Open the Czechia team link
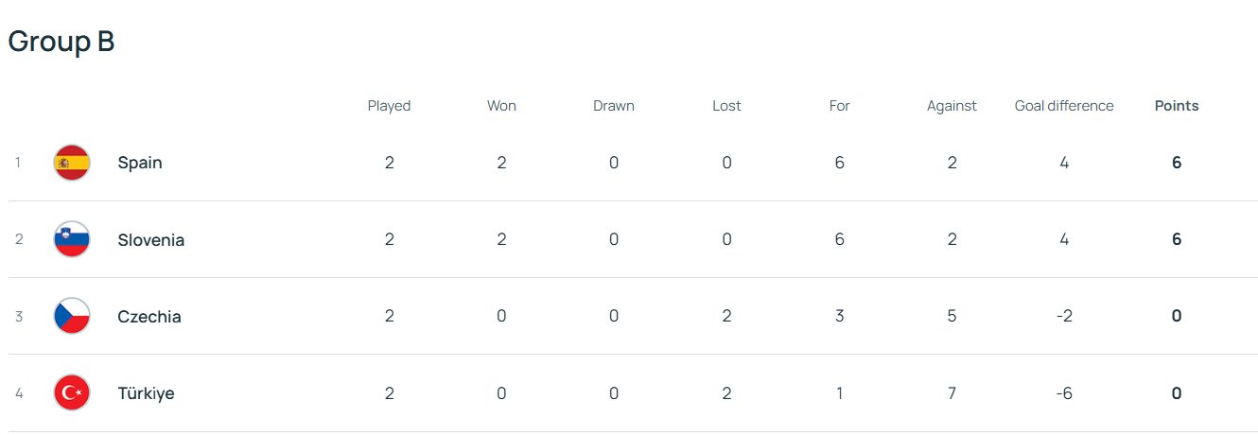The width and height of the screenshot is (1258, 435). pos(149,317)
